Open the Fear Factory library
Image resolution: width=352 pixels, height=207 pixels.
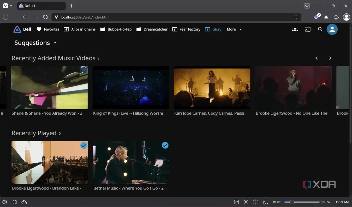coord(186,29)
